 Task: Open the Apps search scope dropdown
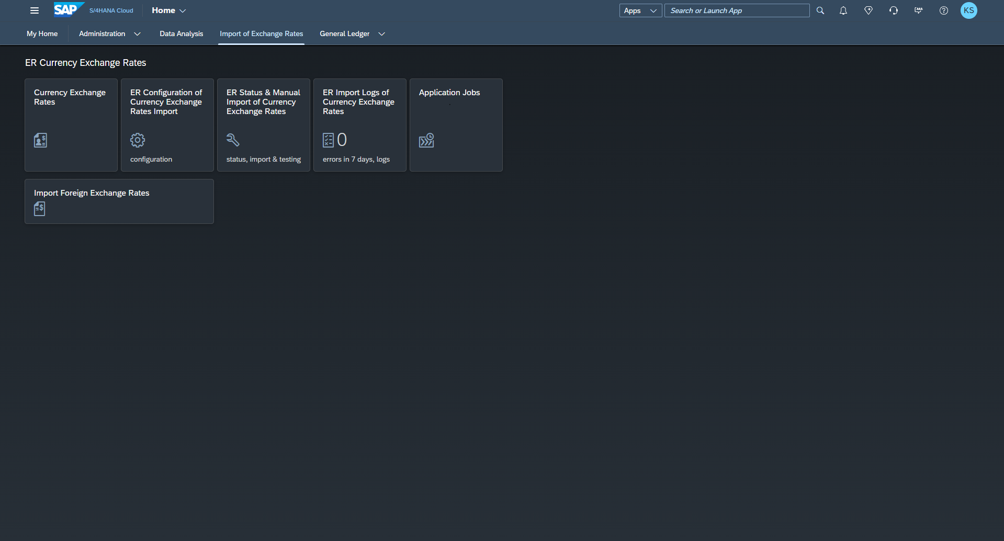coord(640,10)
